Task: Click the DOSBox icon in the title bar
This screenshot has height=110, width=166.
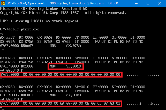Action: click(x=3, y=3)
